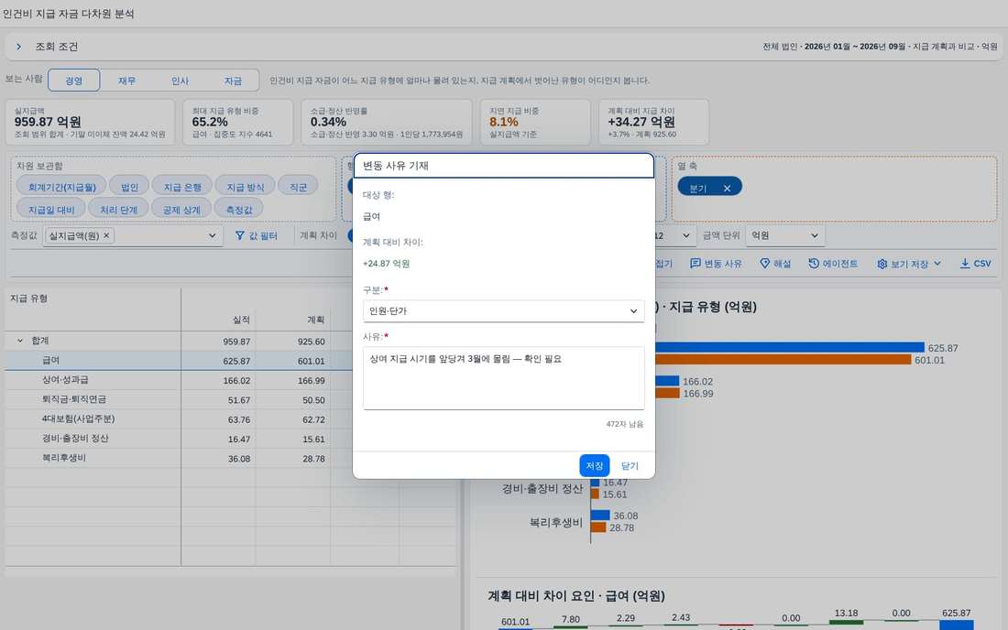Screen dimensions: 1008x630
Task: Click the 지급 방식 dimension chip
Action: 245,187
